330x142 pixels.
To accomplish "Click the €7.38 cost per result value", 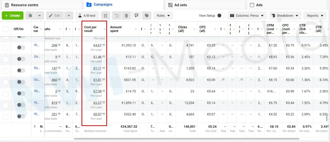I will [x=98, y=91].
